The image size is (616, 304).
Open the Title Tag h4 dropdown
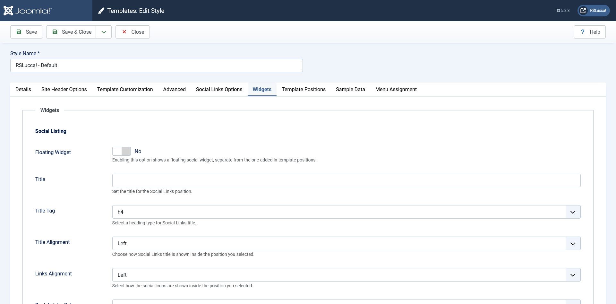346,212
